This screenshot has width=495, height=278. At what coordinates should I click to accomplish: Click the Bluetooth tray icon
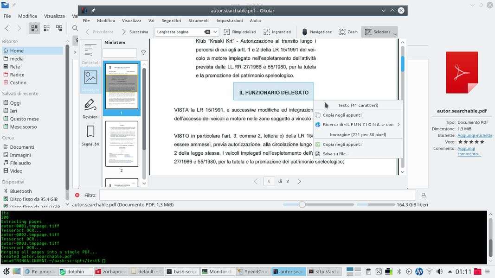click(399, 272)
